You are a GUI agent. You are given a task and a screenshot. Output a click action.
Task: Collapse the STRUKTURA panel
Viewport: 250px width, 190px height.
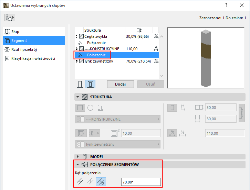[x=77, y=97]
